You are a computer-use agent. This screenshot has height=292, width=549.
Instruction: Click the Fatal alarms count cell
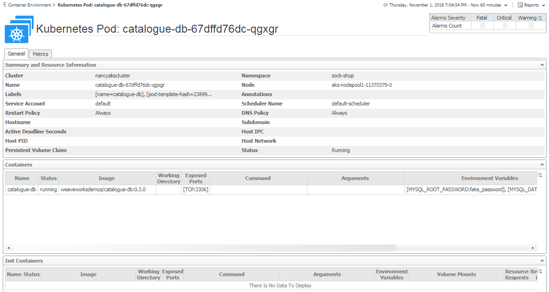pyautogui.click(x=482, y=26)
